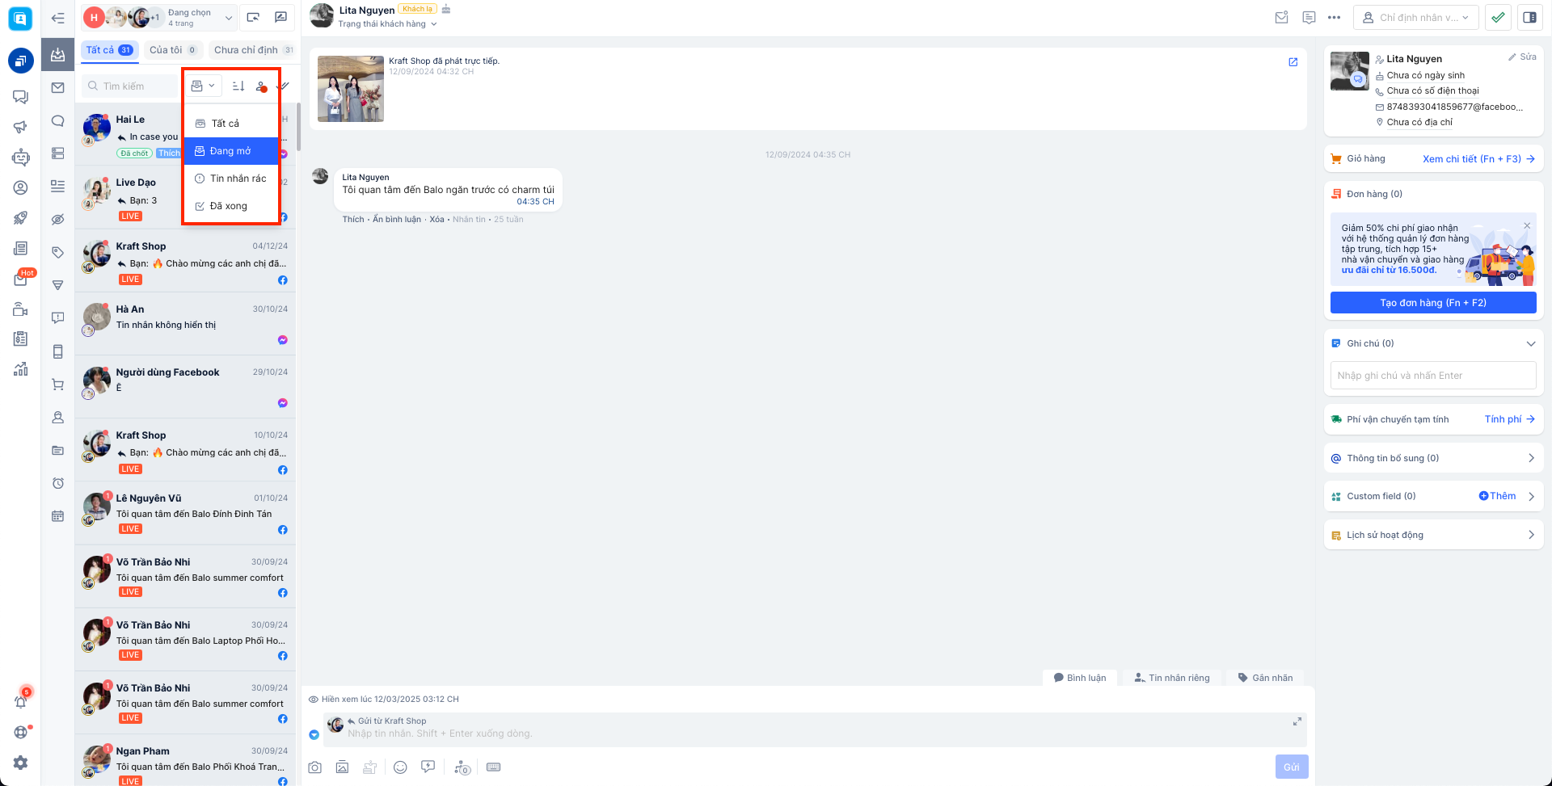Open the tag labels icon in sidebar
This screenshot has width=1552, height=786.
(x=57, y=252)
